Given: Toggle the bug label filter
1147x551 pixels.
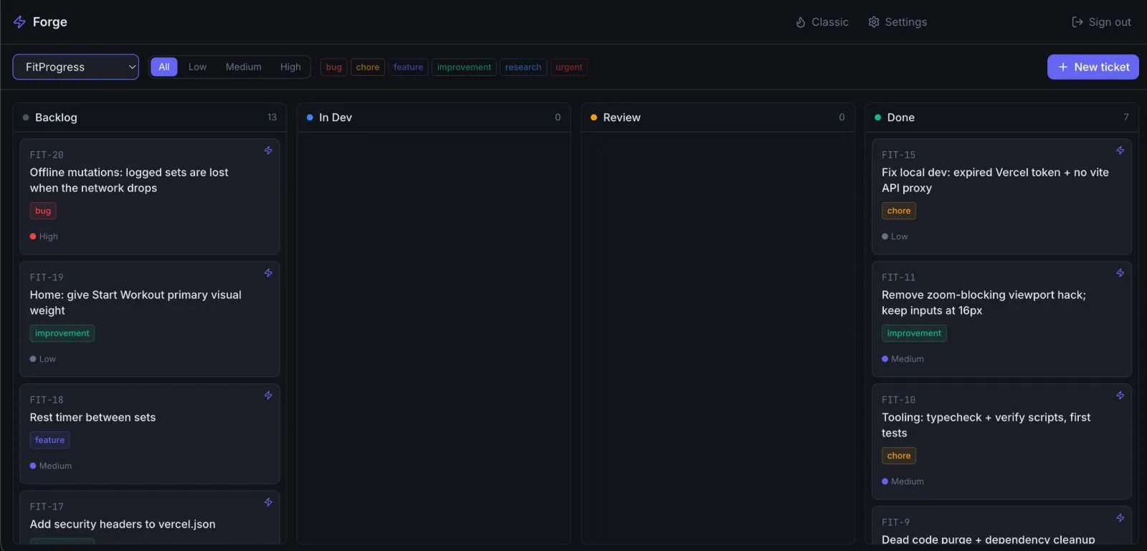Looking at the screenshot, I should pos(334,67).
